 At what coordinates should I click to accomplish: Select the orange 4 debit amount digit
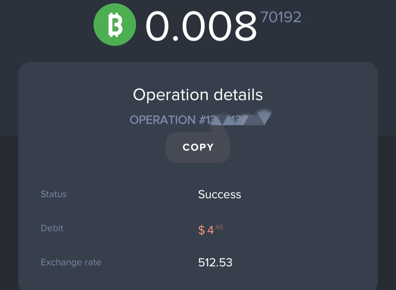pyautogui.click(x=210, y=230)
